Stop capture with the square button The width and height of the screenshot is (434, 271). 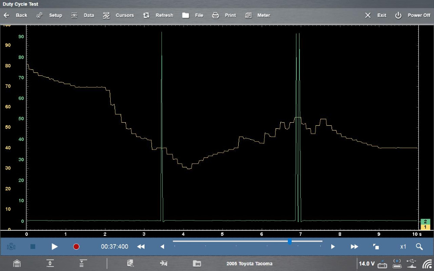(33, 246)
